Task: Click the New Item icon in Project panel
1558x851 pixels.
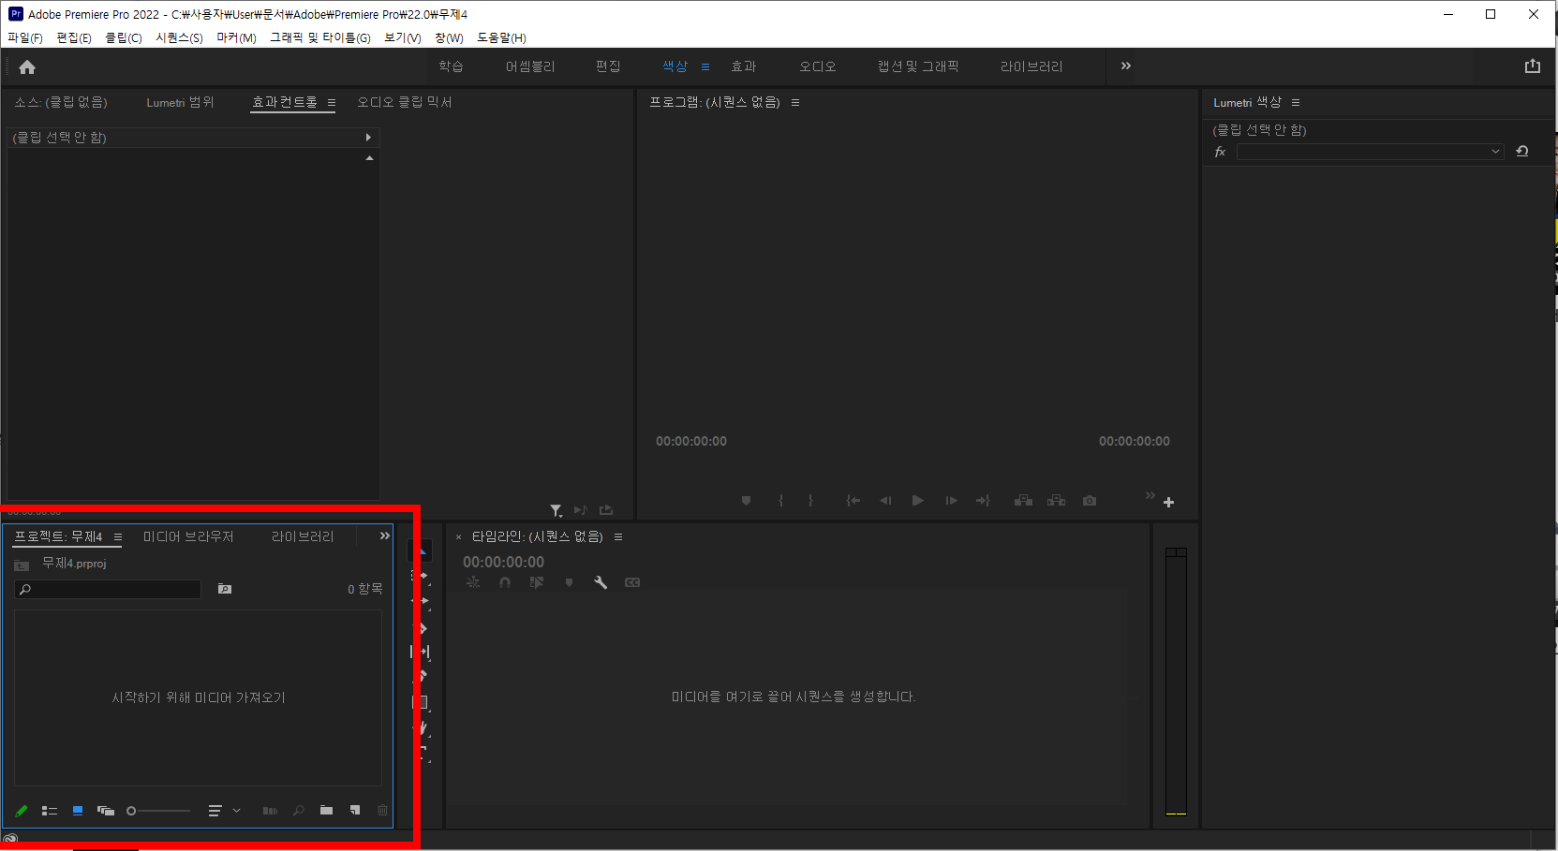Action: click(x=355, y=810)
